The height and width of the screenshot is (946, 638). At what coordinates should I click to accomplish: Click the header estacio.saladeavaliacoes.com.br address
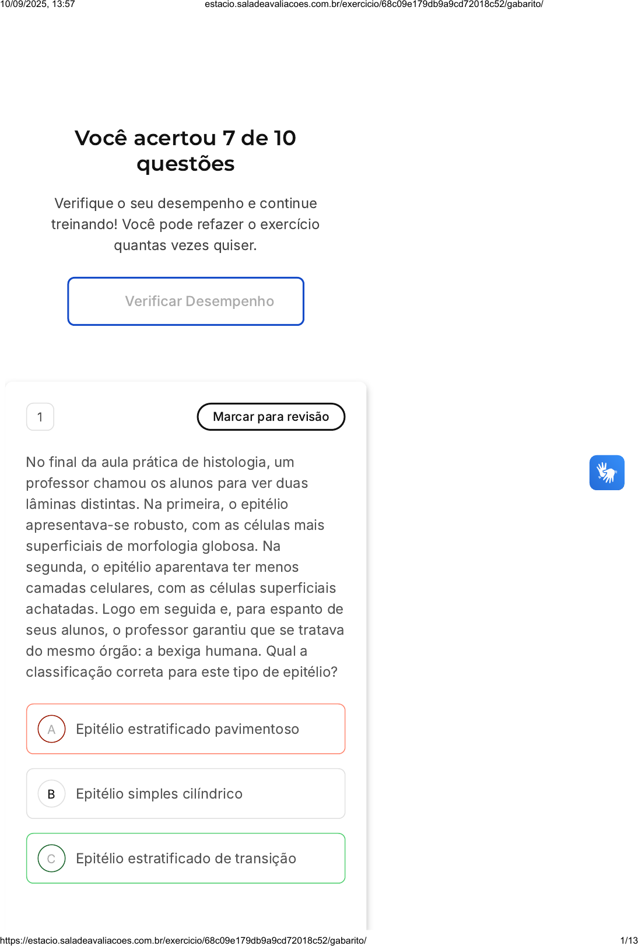[x=374, y=4]
